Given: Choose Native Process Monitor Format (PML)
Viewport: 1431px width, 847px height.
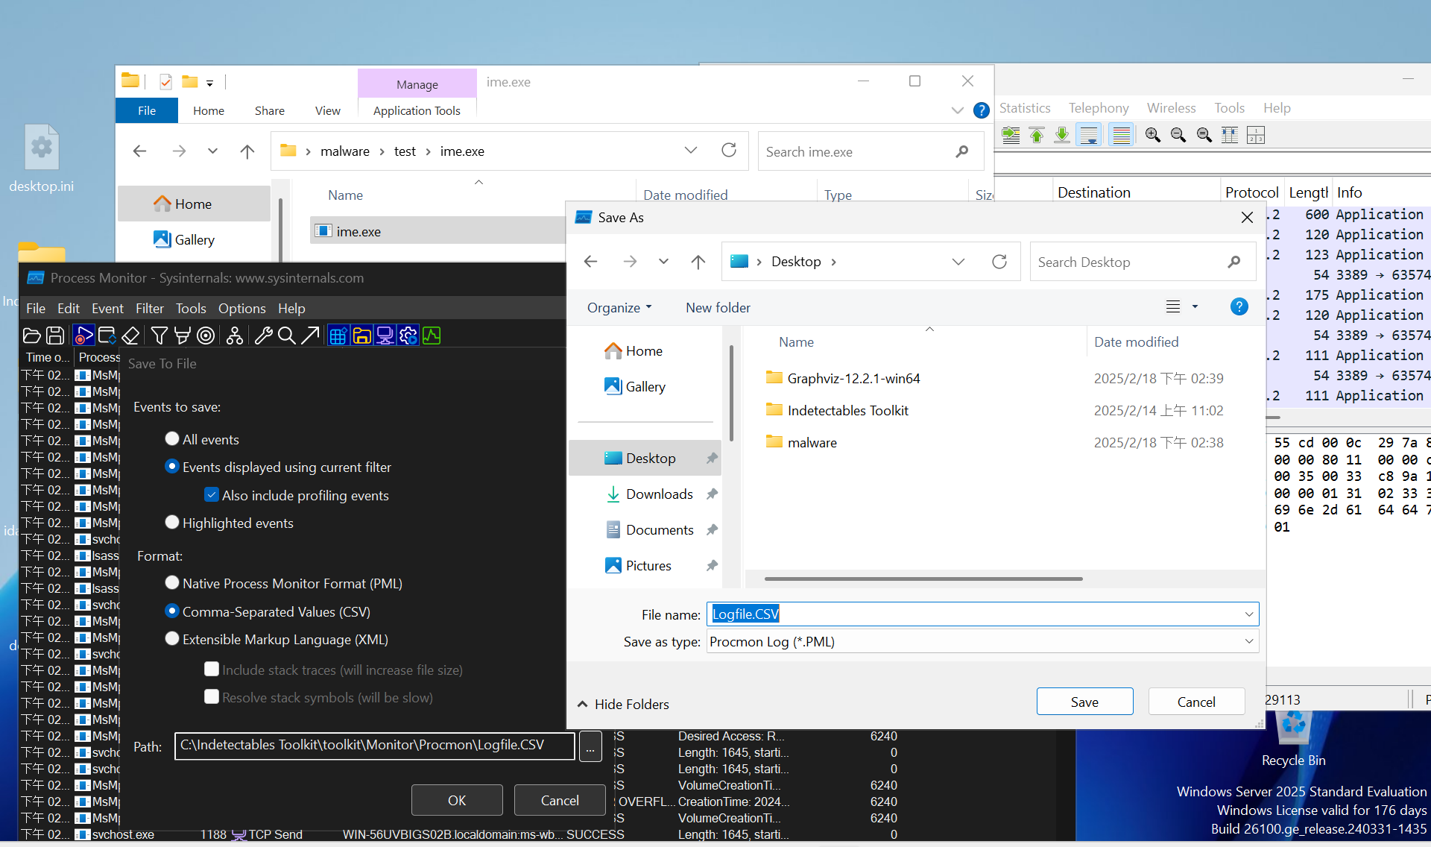Looking at the screenshot, I should click(x=172, y=582).
